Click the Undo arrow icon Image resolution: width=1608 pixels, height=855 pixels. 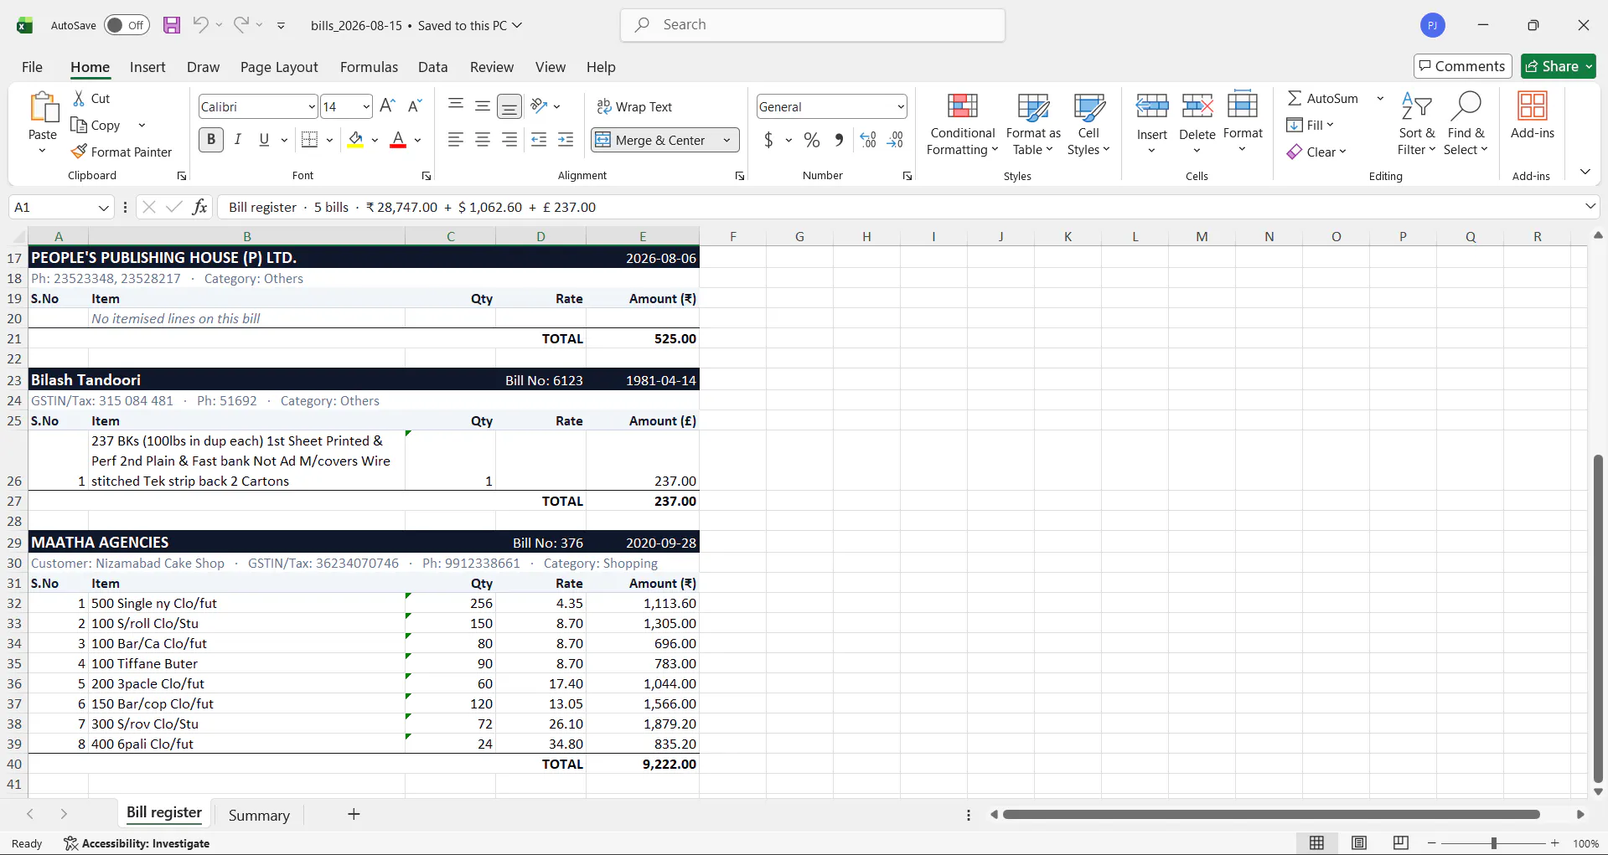pyautogui.click(x=200, y=24)
